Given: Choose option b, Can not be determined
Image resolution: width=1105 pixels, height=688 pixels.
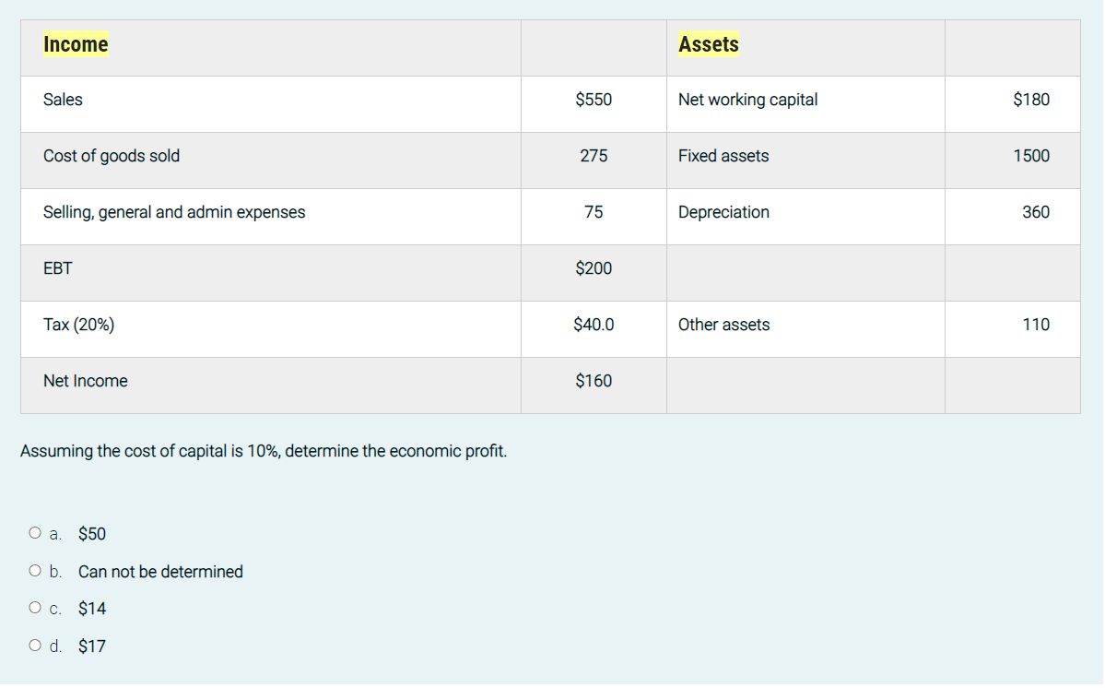Looking at the screenshot, I should [34, 570].
